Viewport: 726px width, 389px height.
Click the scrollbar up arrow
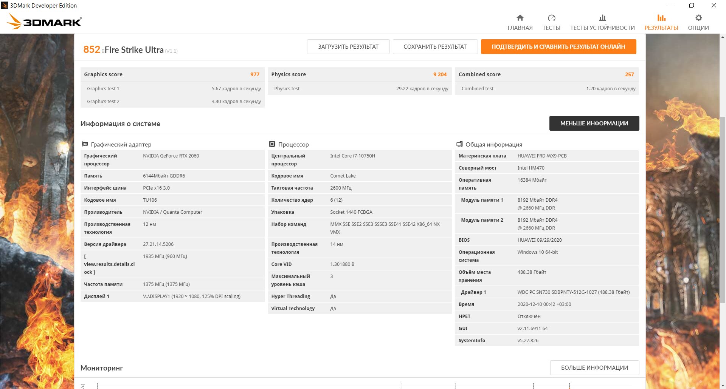click(x=723, y=37)
